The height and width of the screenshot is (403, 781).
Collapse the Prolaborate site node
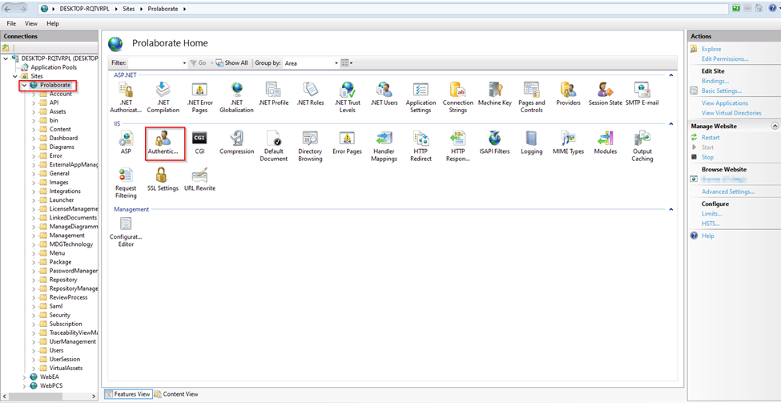click(24, 85)
